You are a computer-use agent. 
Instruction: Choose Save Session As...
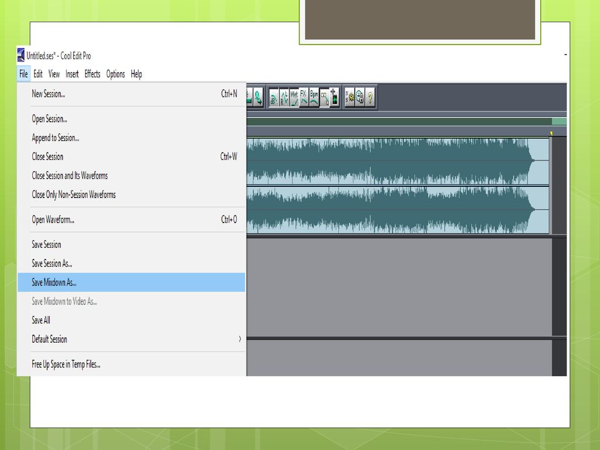pyautogui.click(x=131, y=263)
